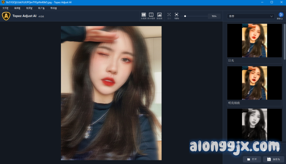Select the split view (拆分视图) icon
This screenshot has width=286, height=164.
point(151,15)
